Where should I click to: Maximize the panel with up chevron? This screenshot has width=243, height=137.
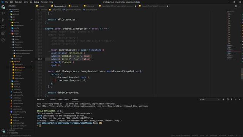pos(235,99)
